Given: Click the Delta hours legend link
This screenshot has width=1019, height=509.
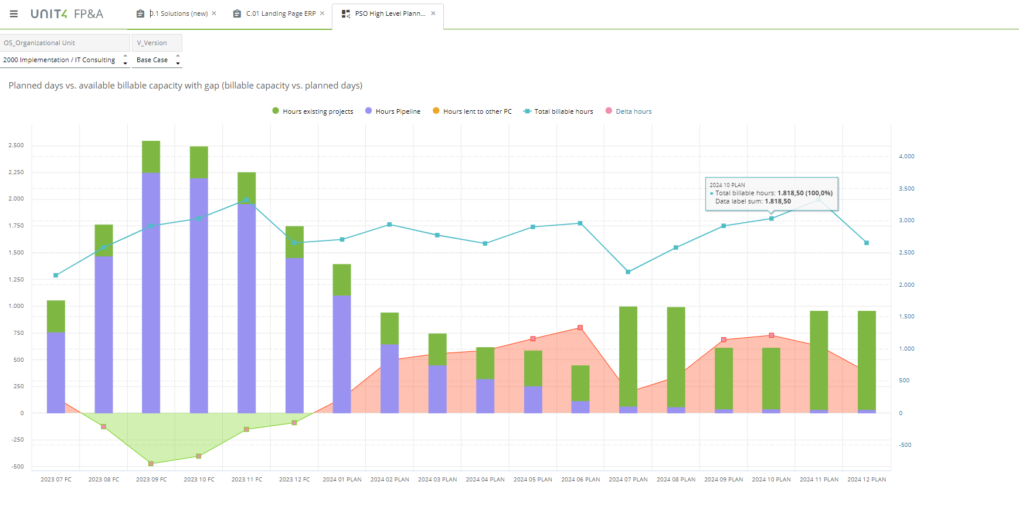Looking at the screenshot, I should point(633,111).
